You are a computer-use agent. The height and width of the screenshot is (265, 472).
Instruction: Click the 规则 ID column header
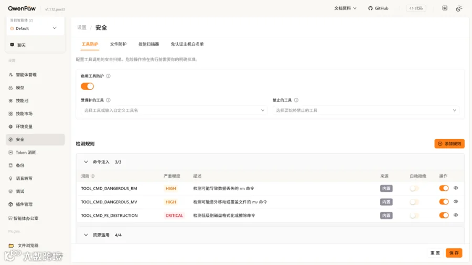[x=88, y=176]
